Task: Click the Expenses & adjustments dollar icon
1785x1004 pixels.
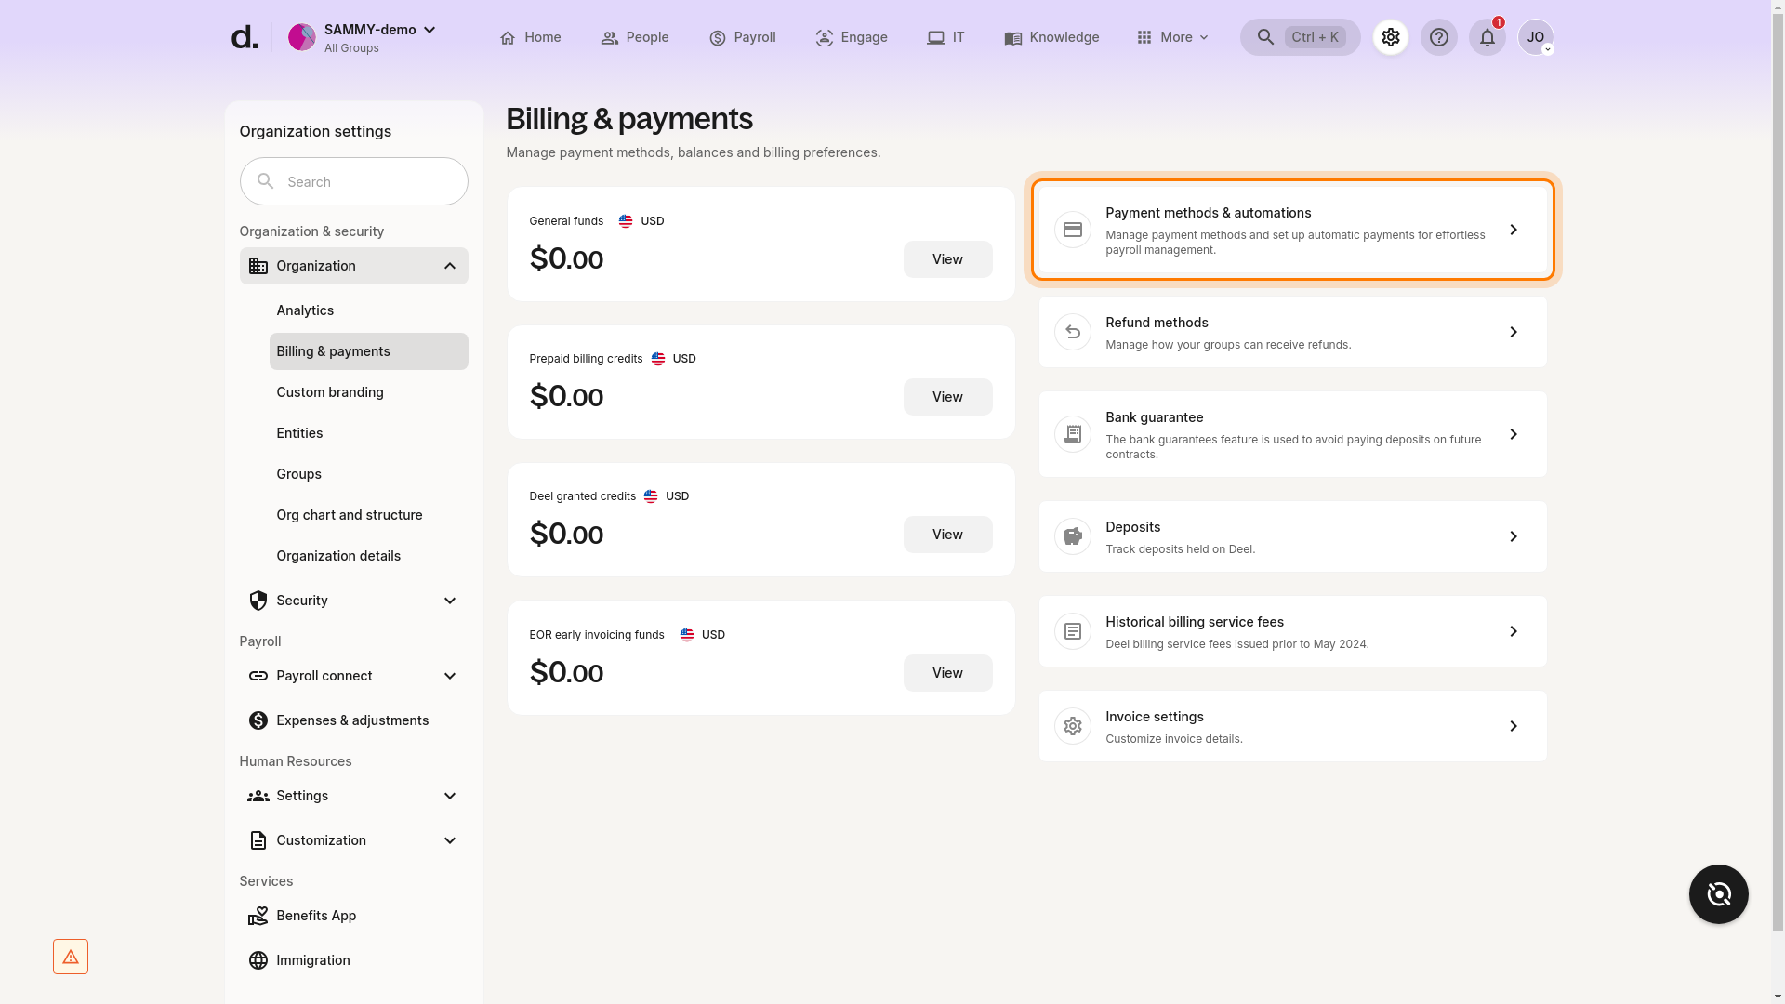Action: coord(258,720)
